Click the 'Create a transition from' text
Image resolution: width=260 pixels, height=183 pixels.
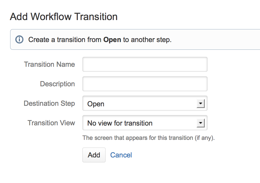(x=65, y=40)
